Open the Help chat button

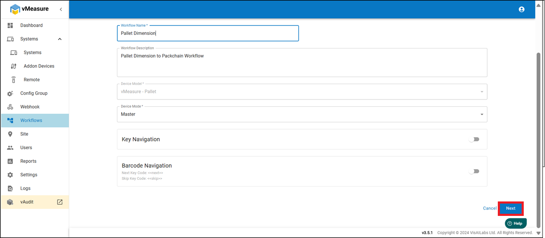point(516,223)
